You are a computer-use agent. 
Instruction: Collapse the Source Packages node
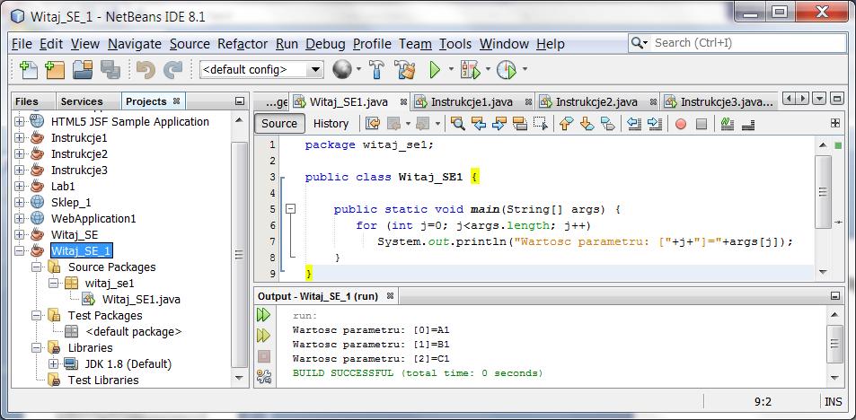click(x=37, y=267)
